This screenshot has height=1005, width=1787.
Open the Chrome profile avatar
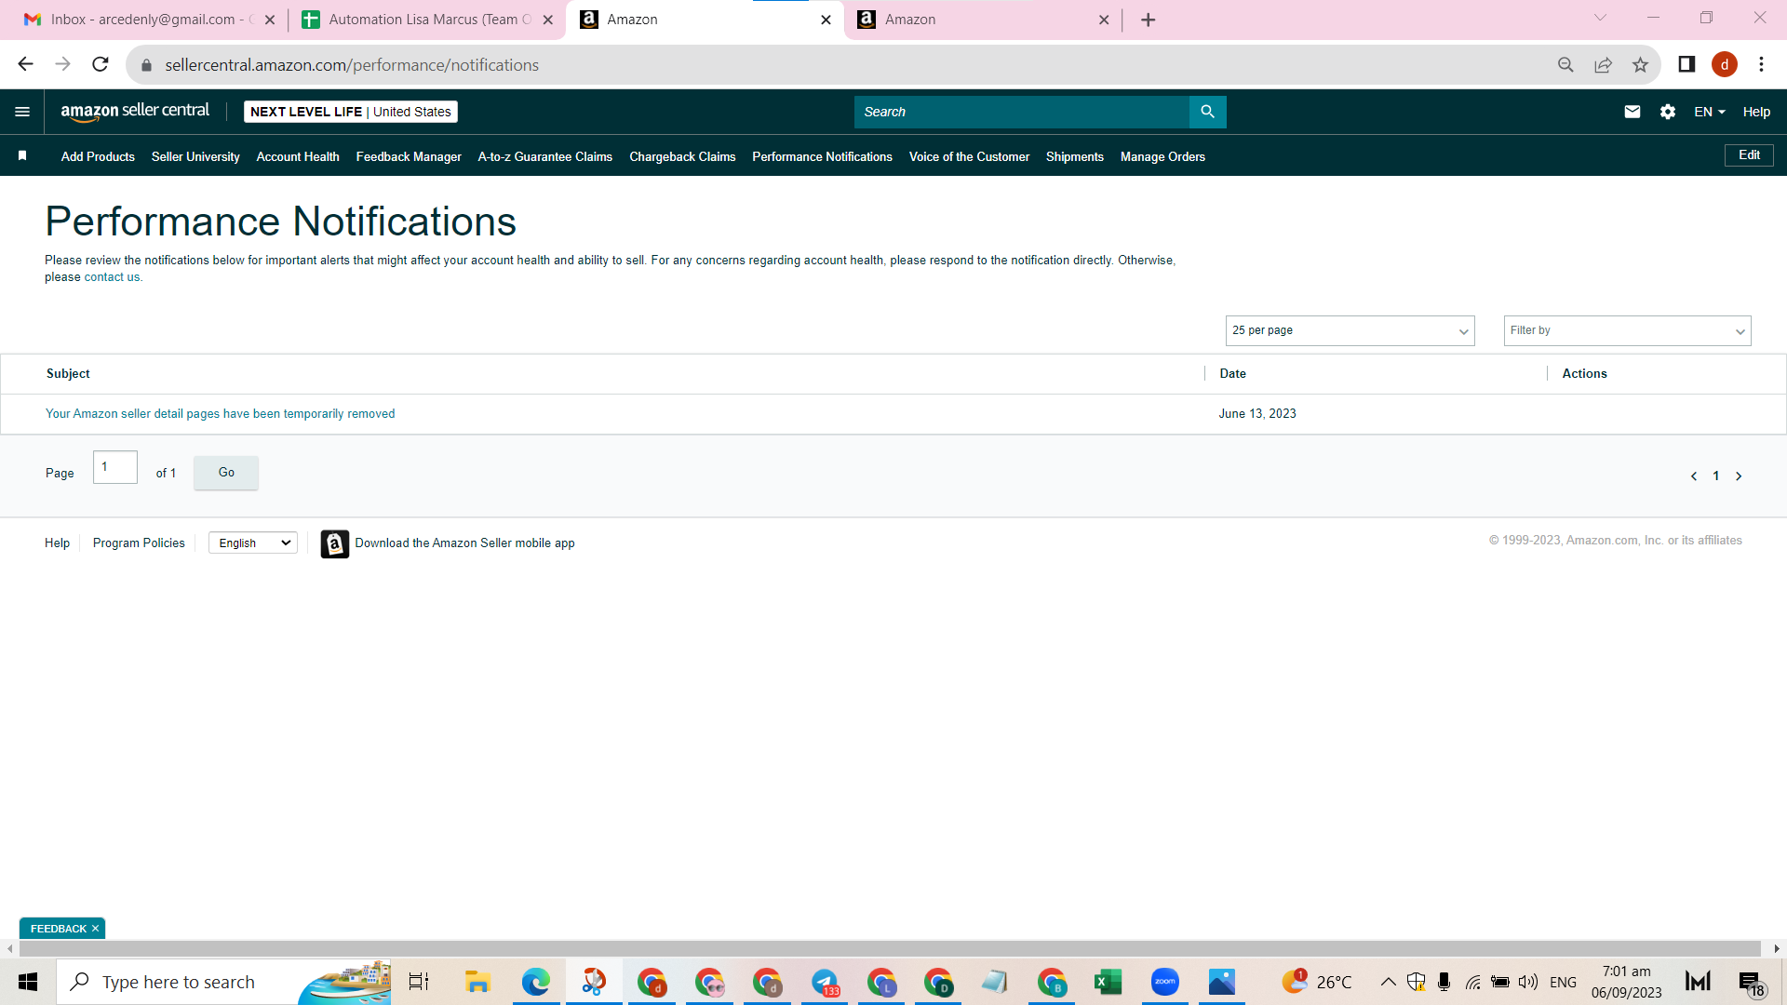1725,64
